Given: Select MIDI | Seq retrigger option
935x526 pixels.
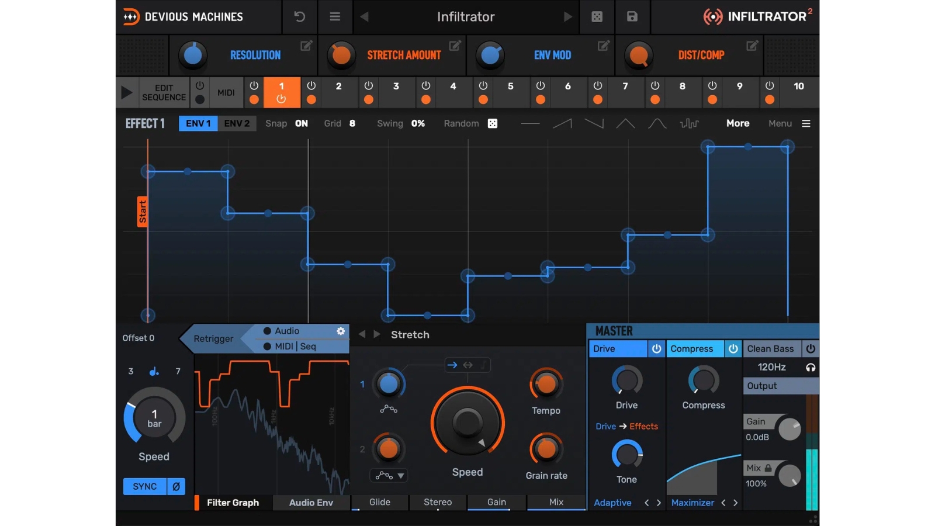Looking at the screenshot, I should 289,347.
